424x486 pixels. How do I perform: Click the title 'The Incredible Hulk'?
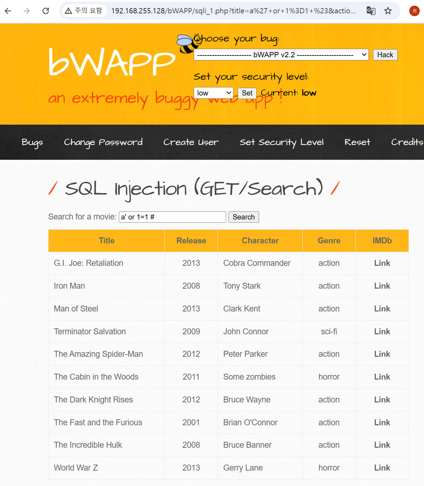point(88,445)
